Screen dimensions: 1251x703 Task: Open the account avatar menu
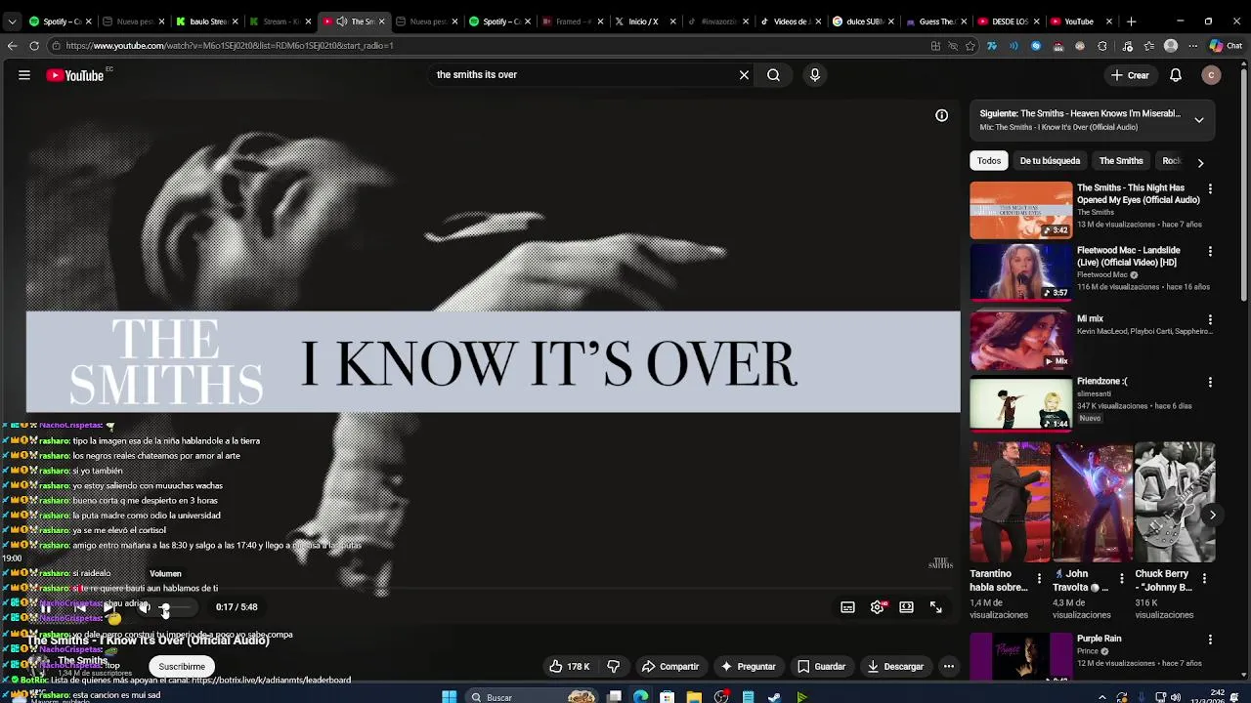1212,75
